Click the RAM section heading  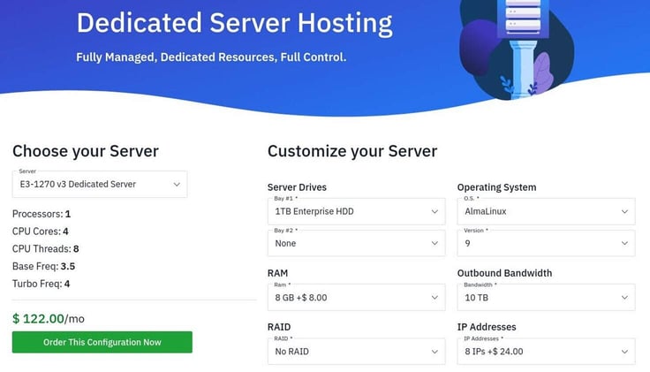coord(277,273)
